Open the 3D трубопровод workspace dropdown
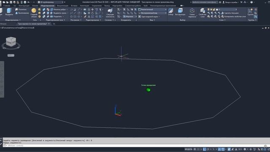 [51, 2]
